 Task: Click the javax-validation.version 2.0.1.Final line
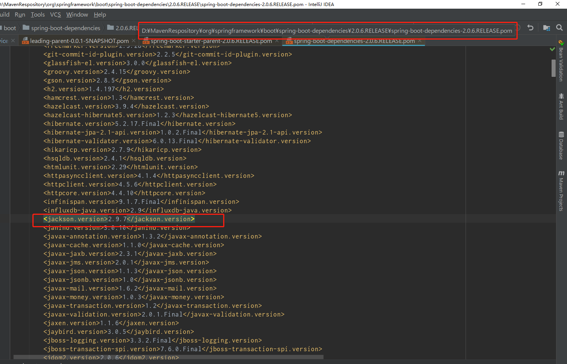(x=164, y=314)
